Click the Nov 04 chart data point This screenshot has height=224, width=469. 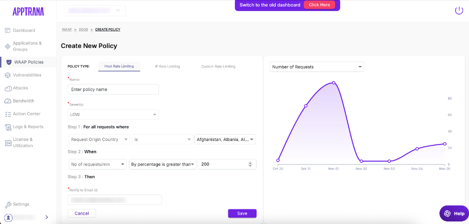(417, 148)
